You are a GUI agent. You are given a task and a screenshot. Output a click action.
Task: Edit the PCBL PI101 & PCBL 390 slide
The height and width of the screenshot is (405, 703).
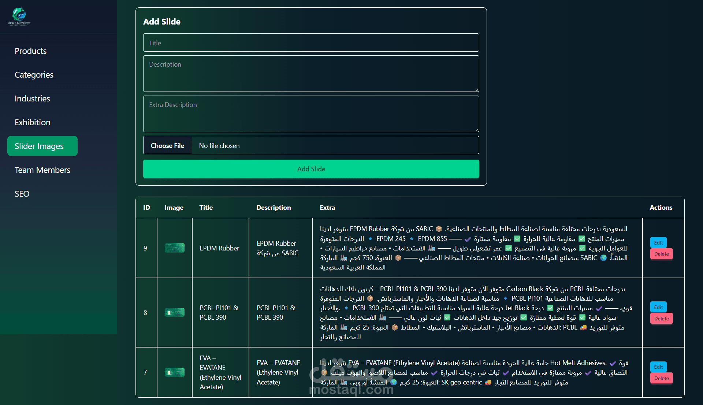point(658,307)
